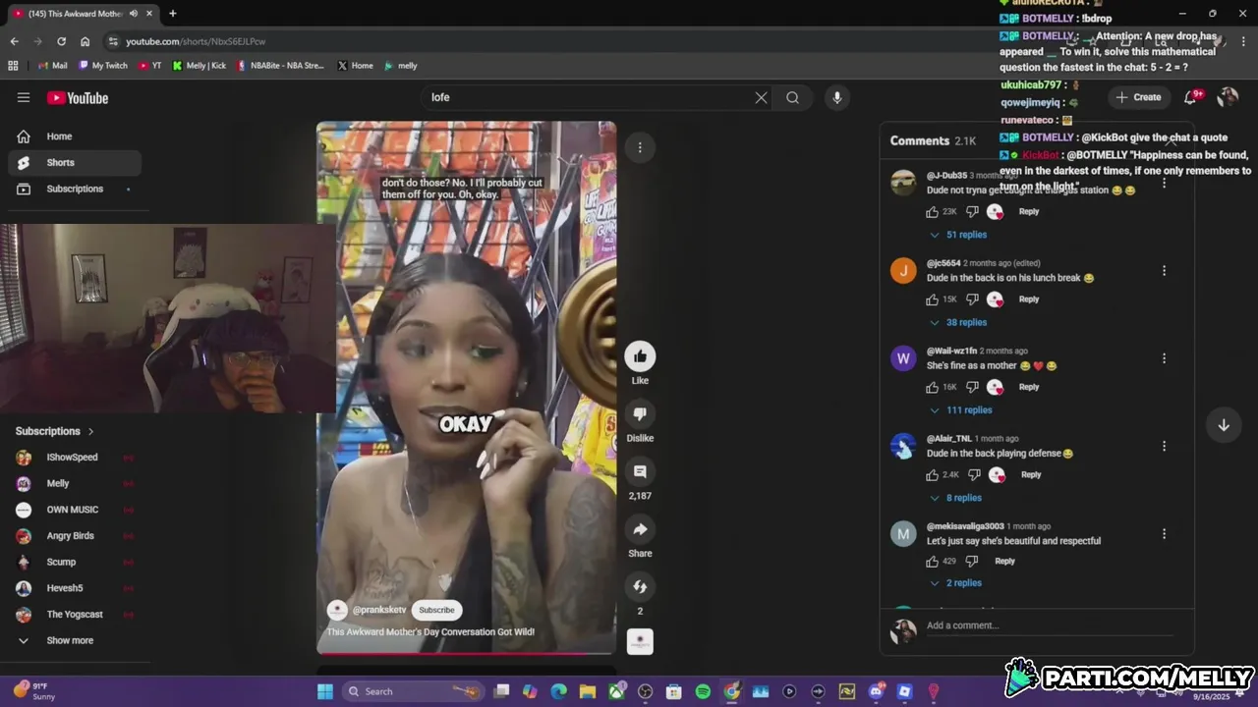This screenshot has height=707, width=1258.
Task: Open browser home button
Action: [86, 41]
